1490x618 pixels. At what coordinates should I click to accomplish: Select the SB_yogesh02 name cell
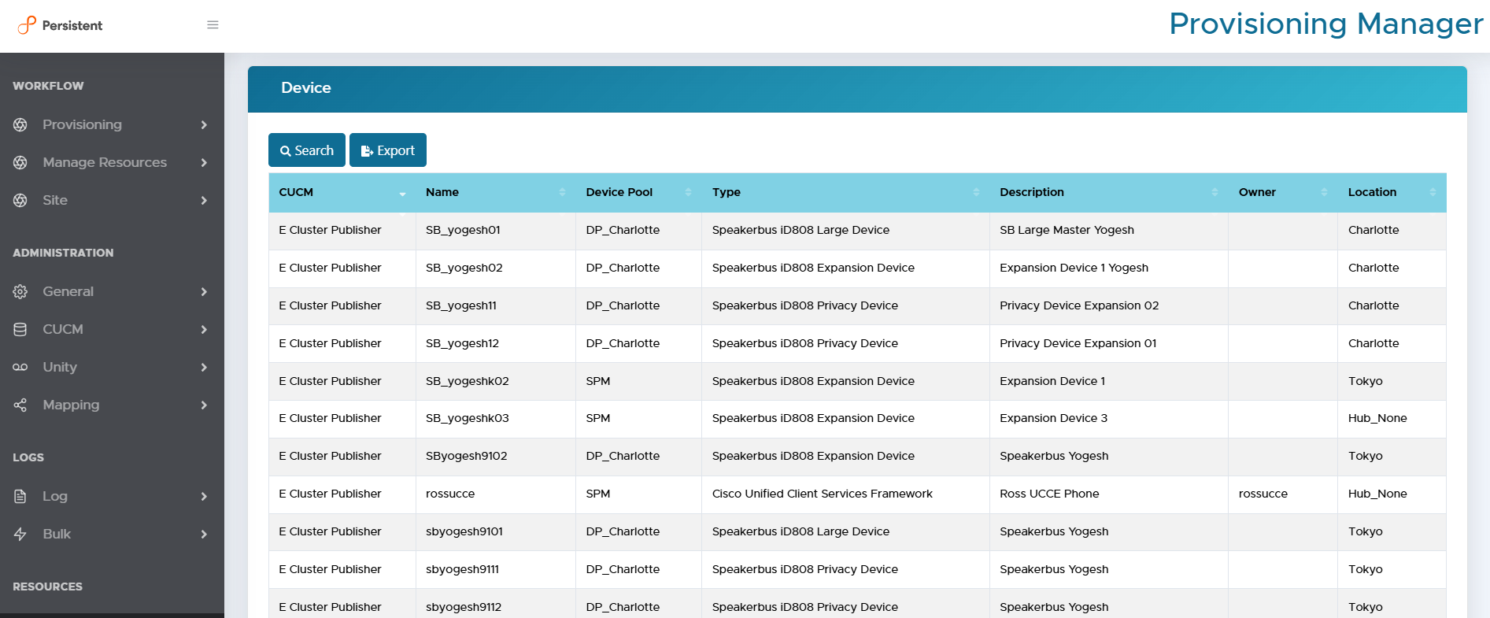point(496,268)
